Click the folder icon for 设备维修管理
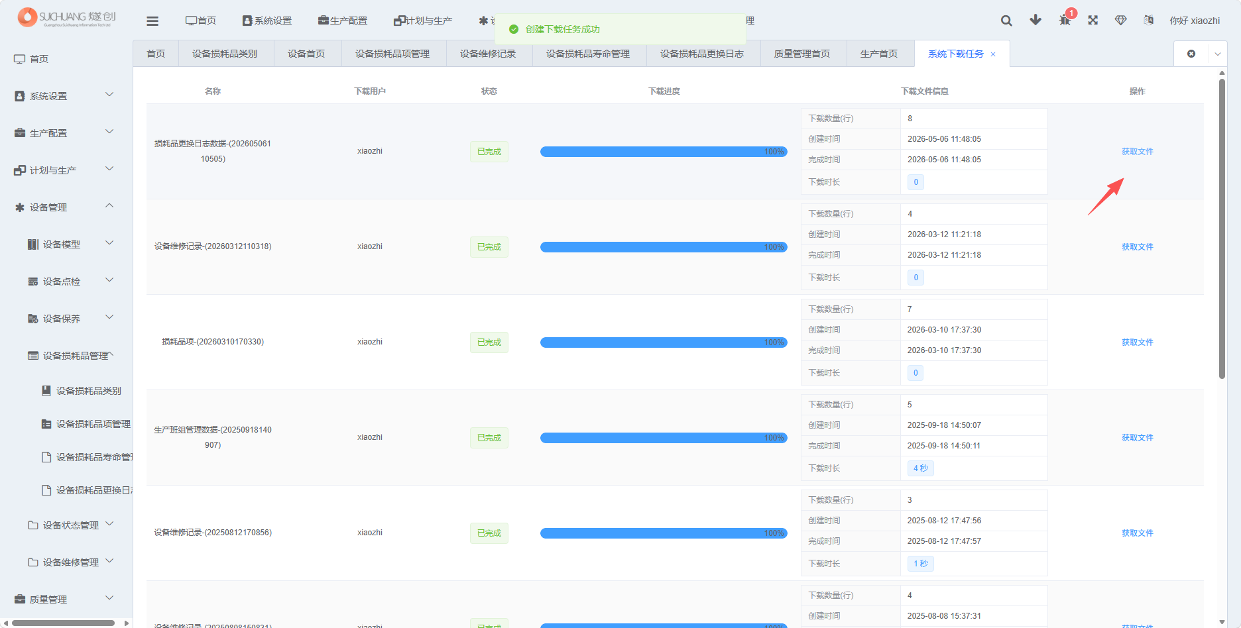 click(x=33, y=562)
